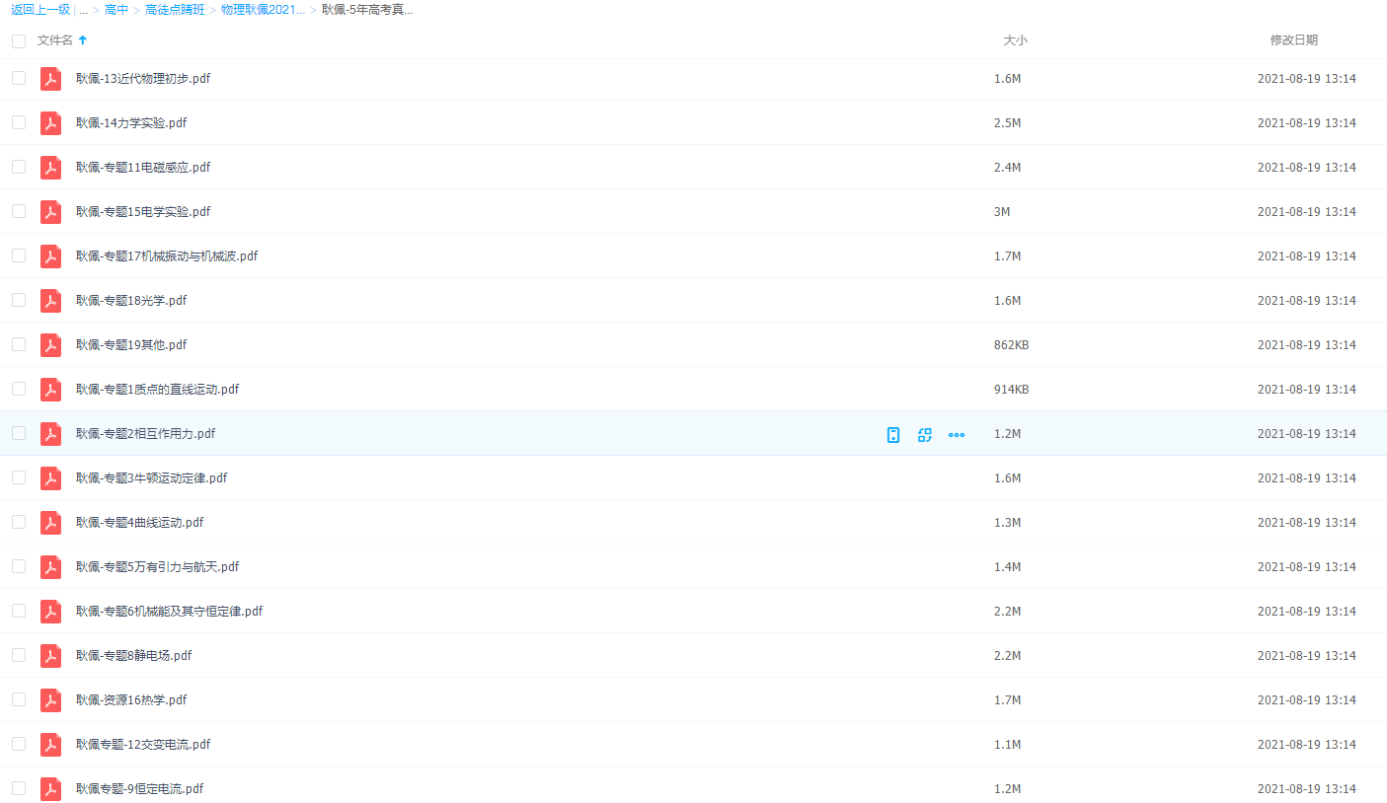Toggle the select-all checkbox beside 文件名

(x=19, y=41)
